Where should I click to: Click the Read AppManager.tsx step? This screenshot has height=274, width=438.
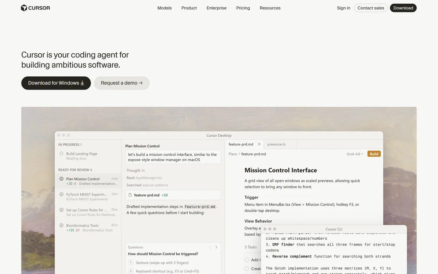(144, 178)
